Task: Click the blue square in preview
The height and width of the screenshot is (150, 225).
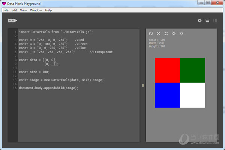Action: point(167,95)
